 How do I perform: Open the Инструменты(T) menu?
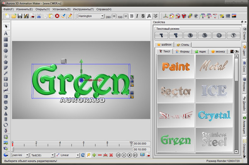coord(83,10)
